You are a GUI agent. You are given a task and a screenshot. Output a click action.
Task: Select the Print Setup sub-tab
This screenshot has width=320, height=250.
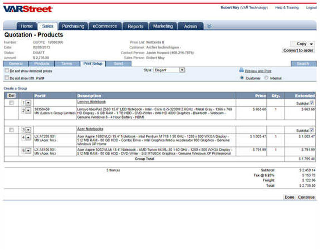(x=93, y=64)
